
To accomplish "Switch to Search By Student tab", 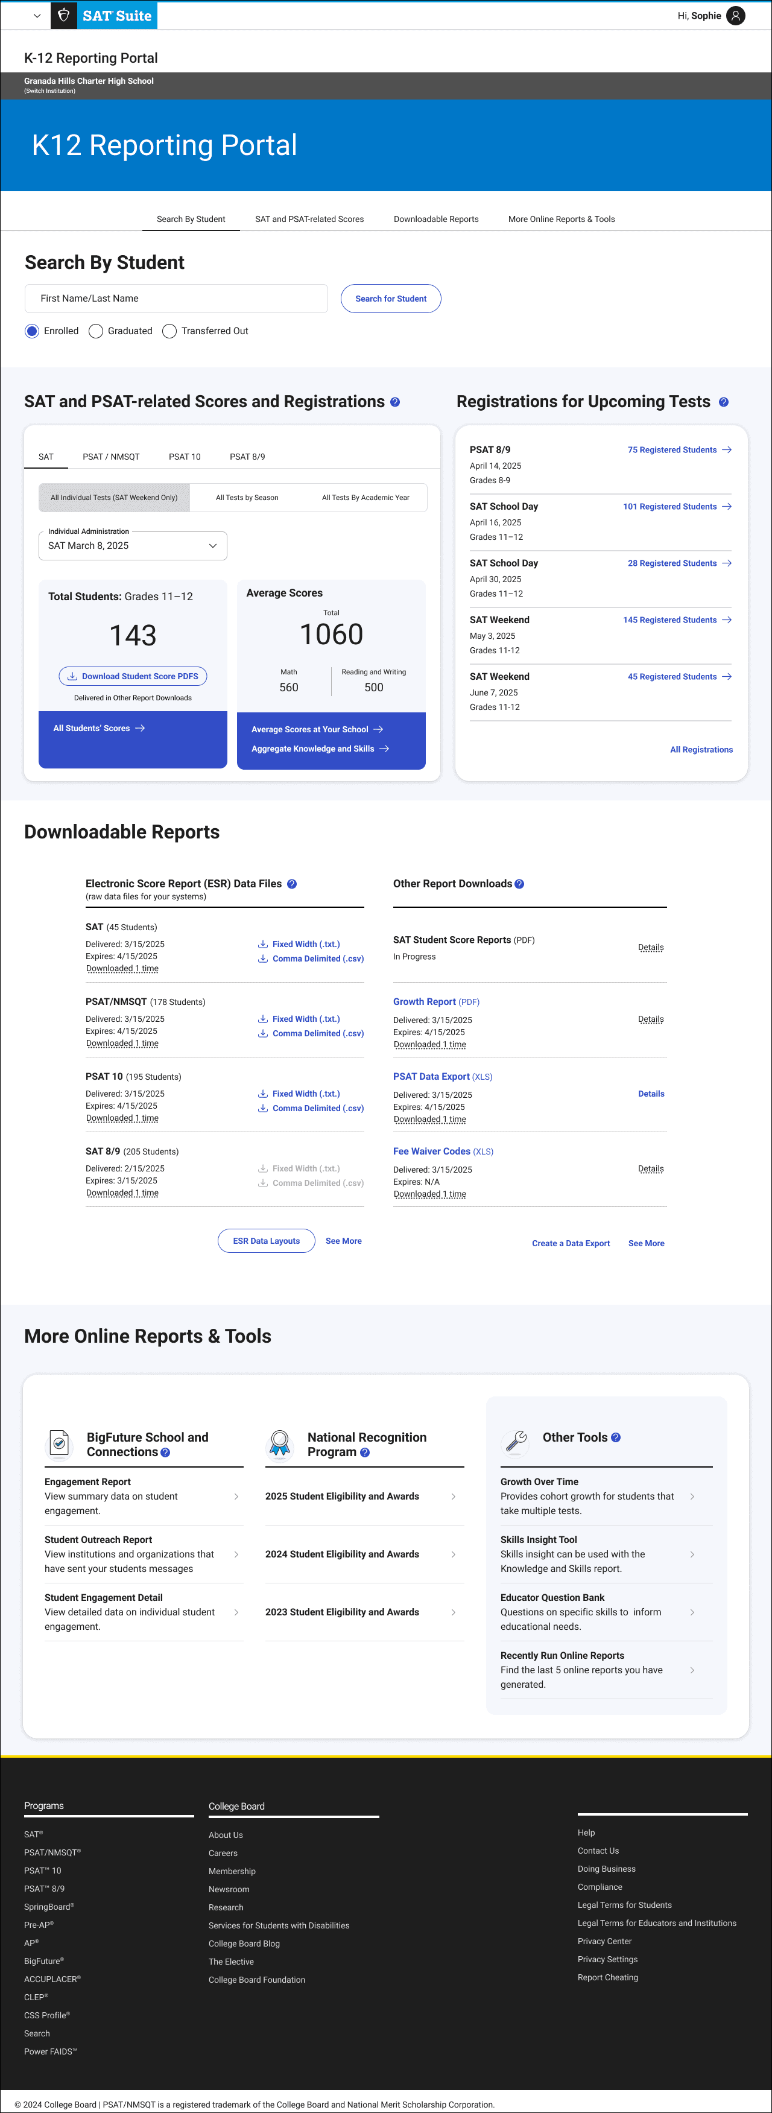I will point(191,219).
